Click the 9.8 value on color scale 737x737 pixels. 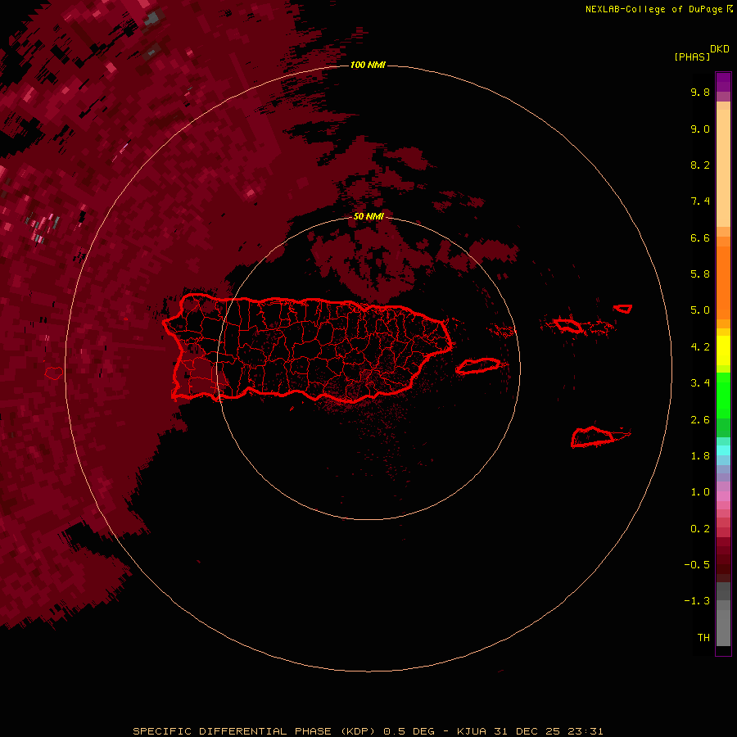tap(700, 92)
